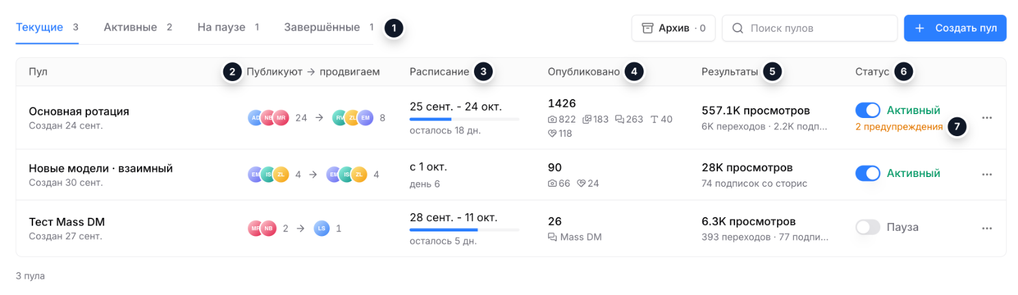Turn off the Основная ротация pool toggle
Viewport: 1018px width, 295px height.
(x=868, y=110)
